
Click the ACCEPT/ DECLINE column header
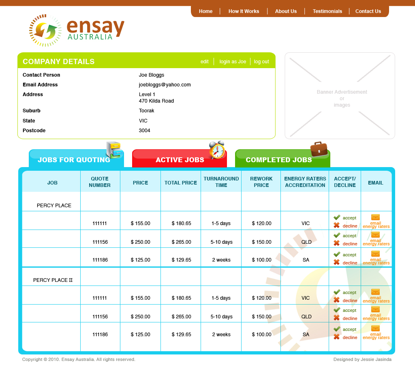coord(345,182)
